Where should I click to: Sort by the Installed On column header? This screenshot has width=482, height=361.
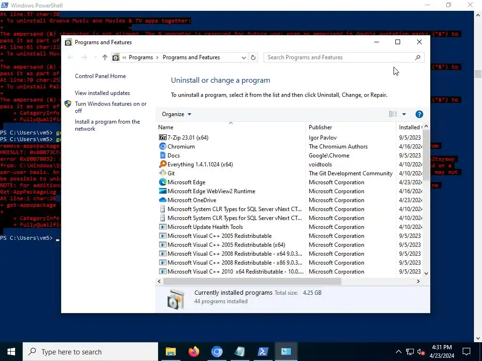(x=410, y=127)
